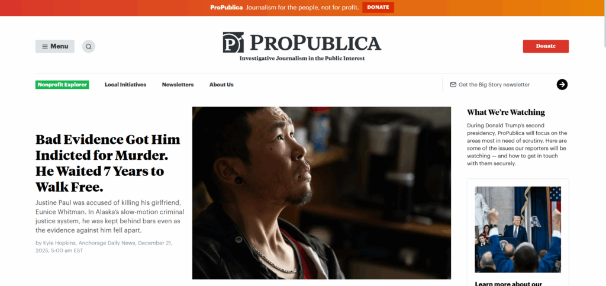Open the Newsletters nav link
Viewport: 606px width, 286px height.
coord(178,85)
